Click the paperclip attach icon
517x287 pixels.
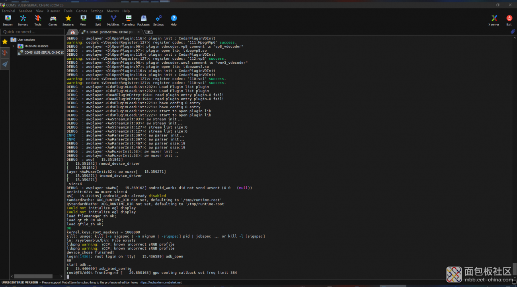(x=513, y=31)
